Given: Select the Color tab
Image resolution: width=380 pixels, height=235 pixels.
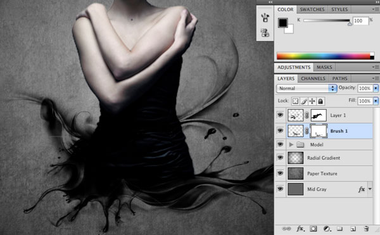Looking at the screenshot, I should [x=286, y=10].
